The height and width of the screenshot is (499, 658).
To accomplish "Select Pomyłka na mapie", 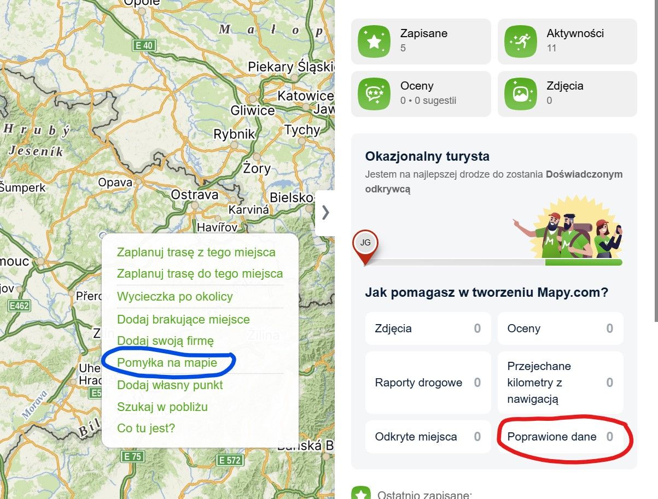I will tap(167, 362).
